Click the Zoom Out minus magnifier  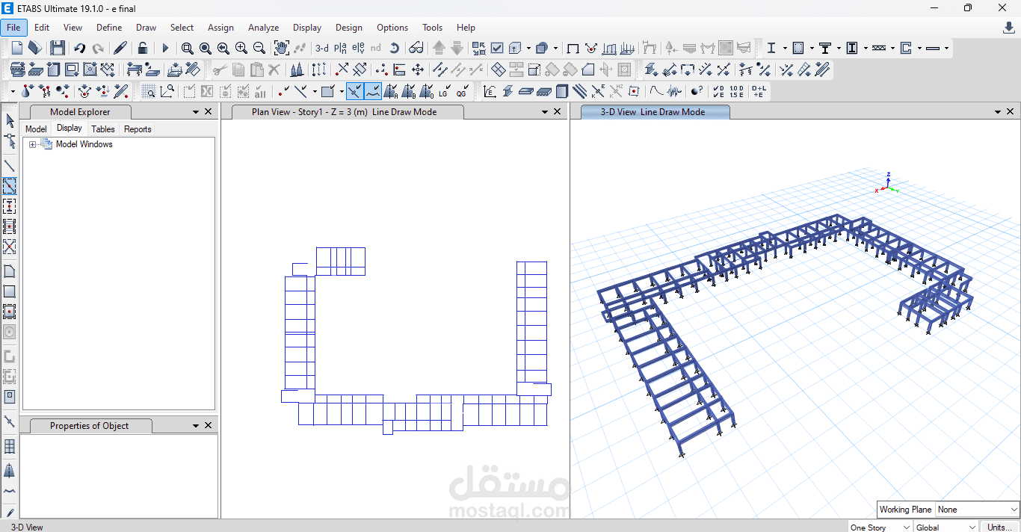click(259, 48)
